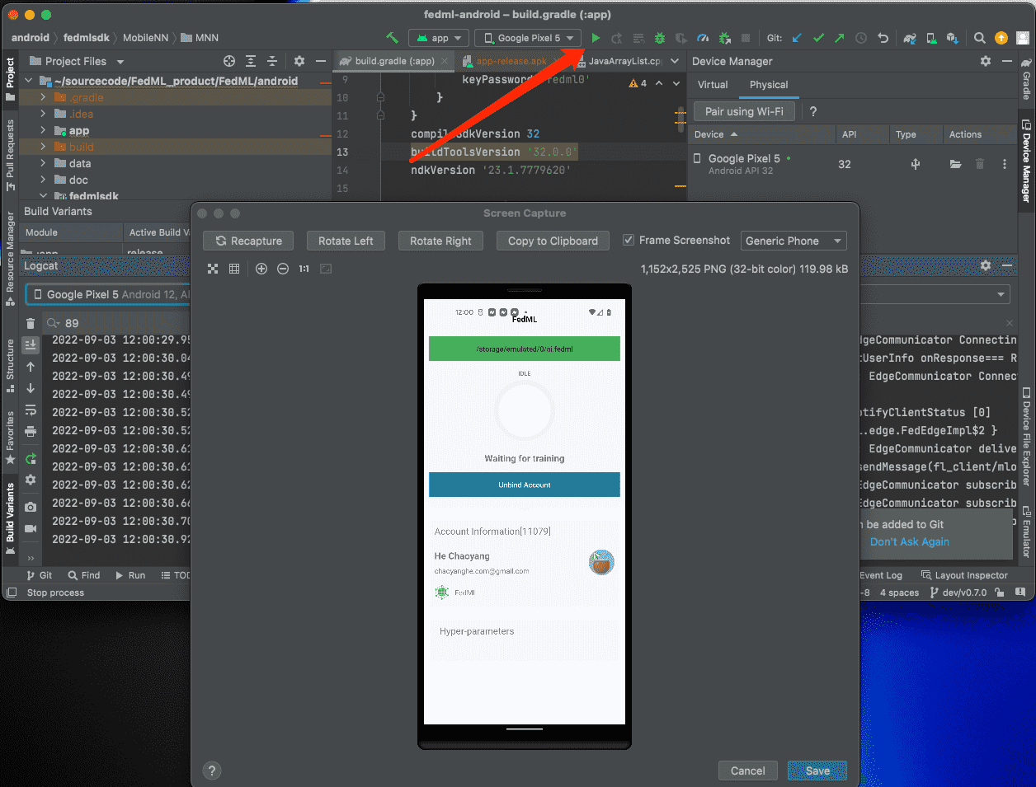Click the Rollback undo arrow icon
The height and width of the screenshot is (787, 1036).
883,38
